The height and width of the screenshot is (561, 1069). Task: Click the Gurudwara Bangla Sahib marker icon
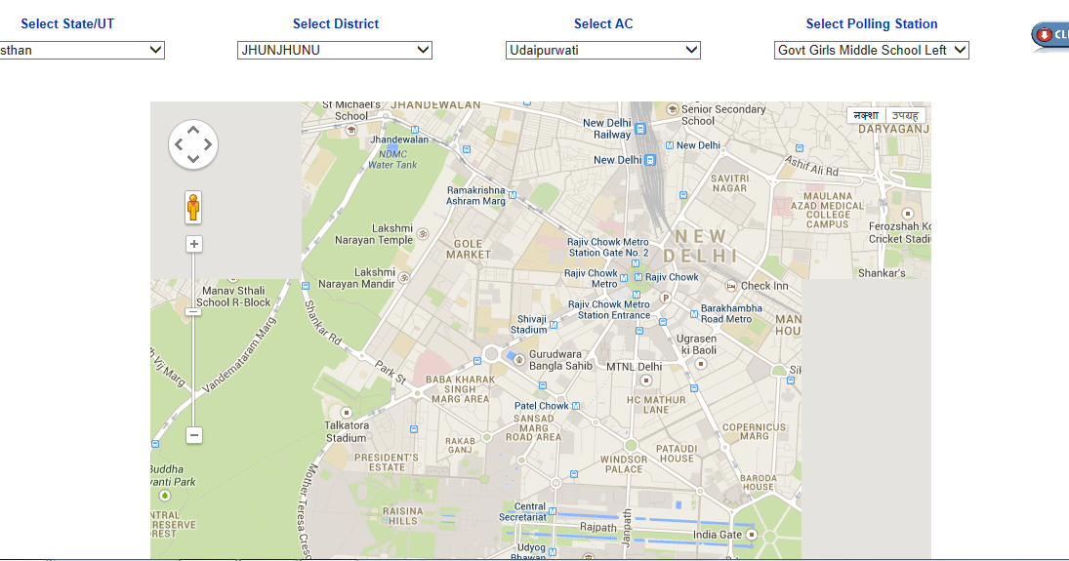pyautogui.click(x=518, y=359)
